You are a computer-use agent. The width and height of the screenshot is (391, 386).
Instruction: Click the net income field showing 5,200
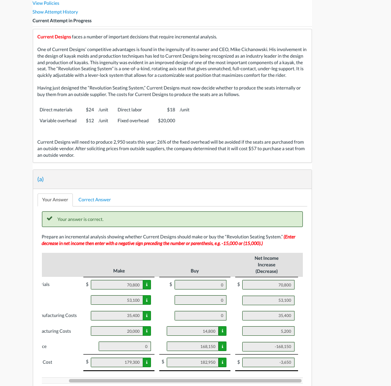click(x=268, y=331)
